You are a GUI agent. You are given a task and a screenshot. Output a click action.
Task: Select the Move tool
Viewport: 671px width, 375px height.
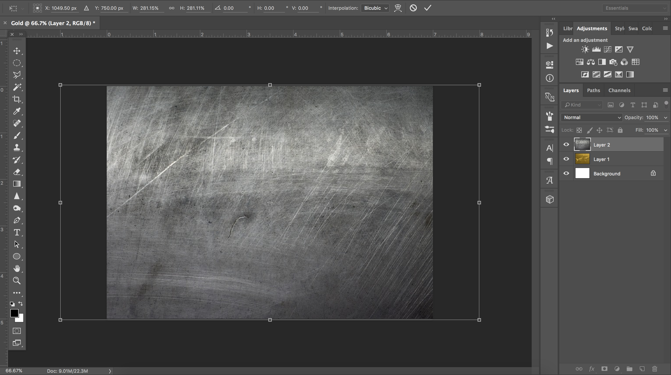point(17,51)
